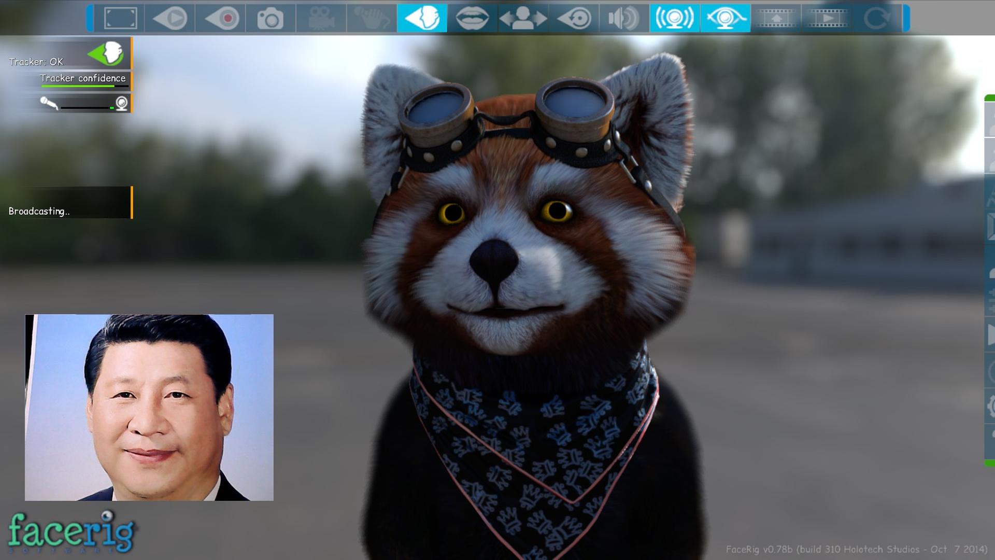Image resolution: width=995 pixels, height=560 pixels.
Task: Click the waving hand icon
Action: pyautogui.click(x=372, y=19)
